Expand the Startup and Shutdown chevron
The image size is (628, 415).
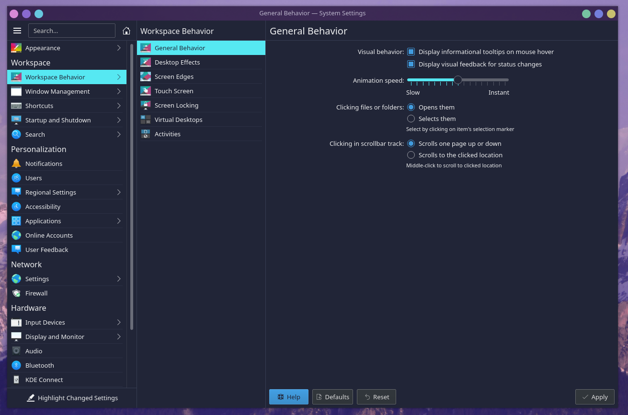pyautogui.click(x=119, y=120)
